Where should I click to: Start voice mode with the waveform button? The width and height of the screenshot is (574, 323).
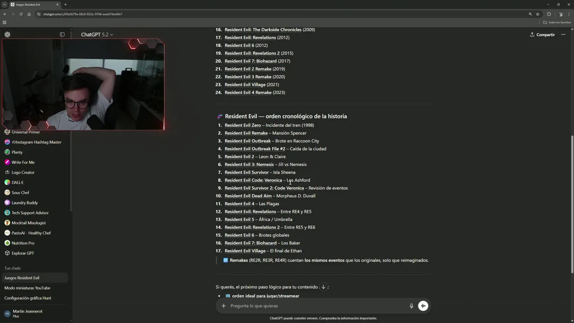[423, 306]
